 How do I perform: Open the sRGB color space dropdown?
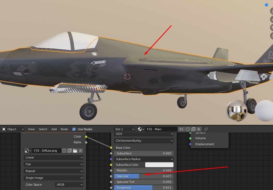point(69,185)
